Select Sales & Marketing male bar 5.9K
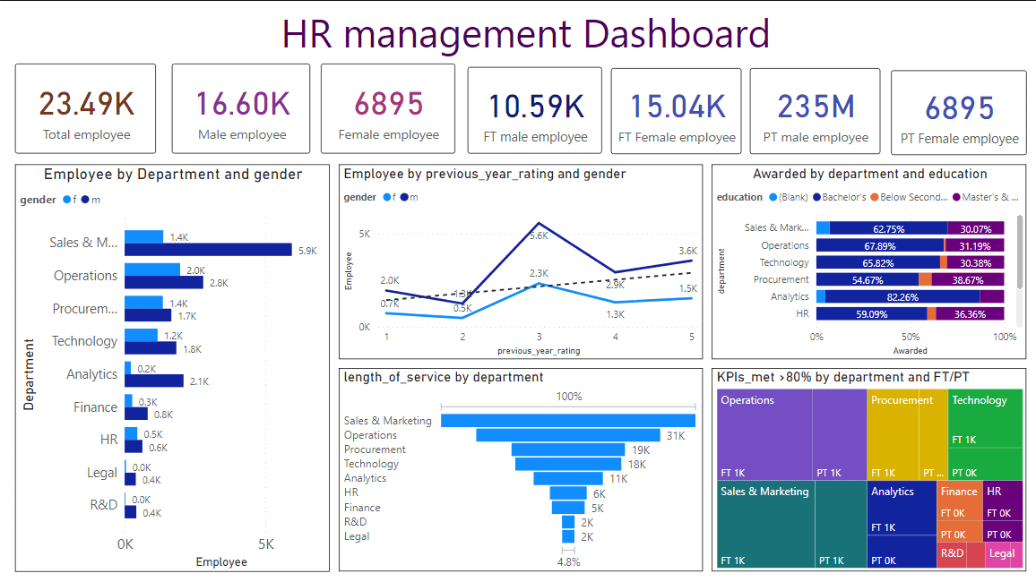 (208, 250)
